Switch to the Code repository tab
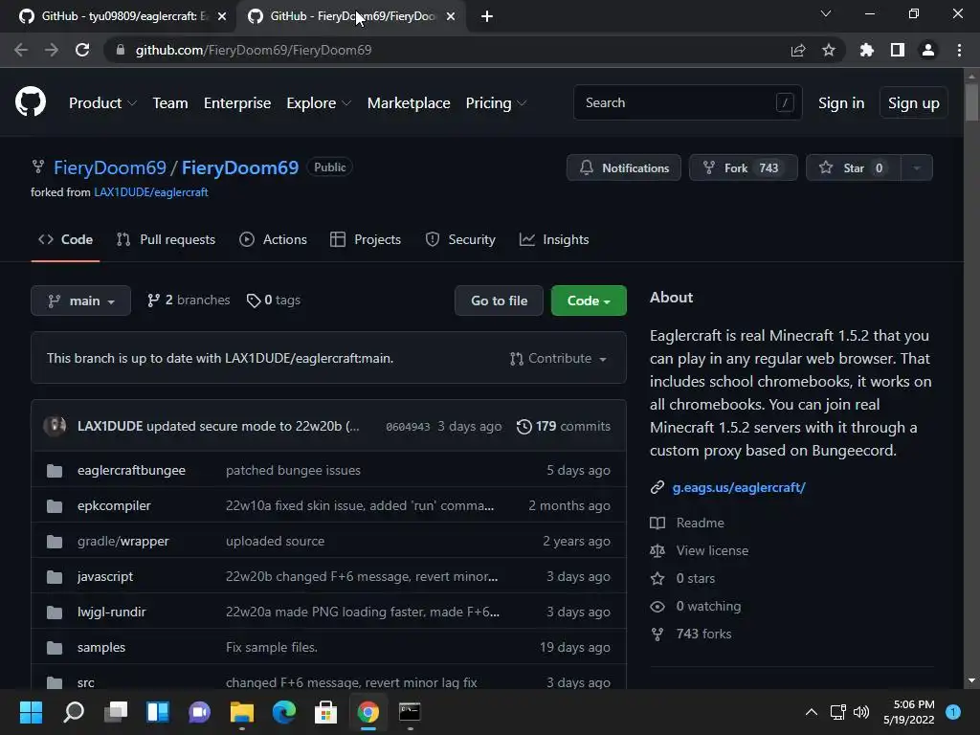The width and height of the screenshot is (980, 735). pyautogui.click(x=65, y=239)
